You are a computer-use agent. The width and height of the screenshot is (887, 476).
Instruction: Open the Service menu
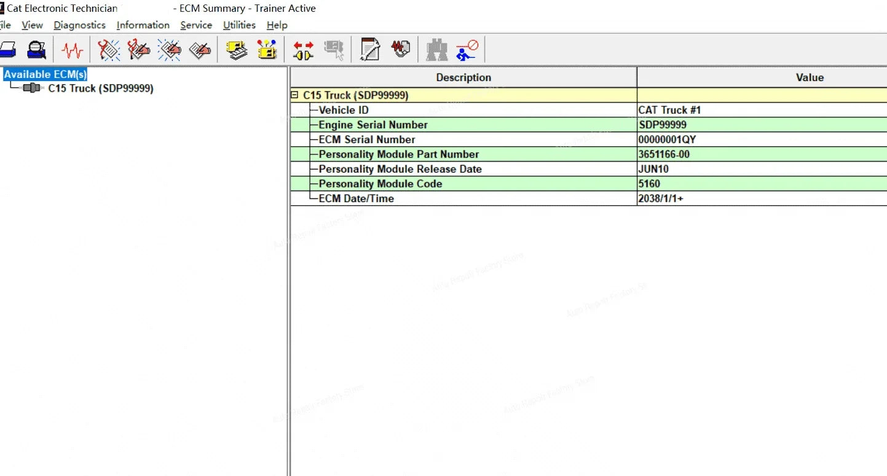point(195,25)
